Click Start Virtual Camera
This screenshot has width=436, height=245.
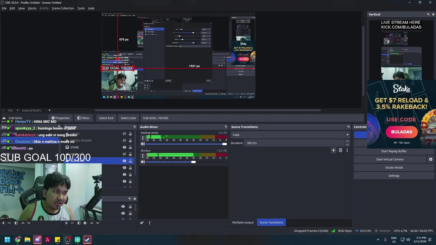click(390, 159)
